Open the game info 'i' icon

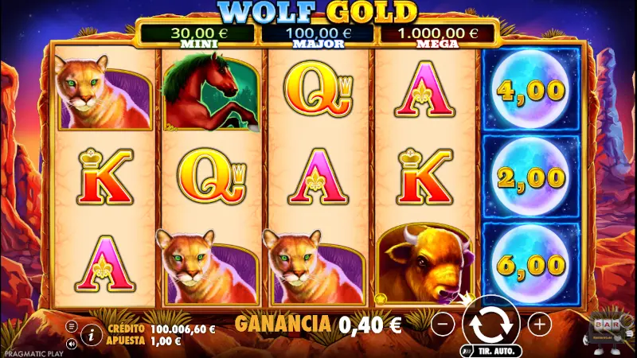tap(92, 336)
